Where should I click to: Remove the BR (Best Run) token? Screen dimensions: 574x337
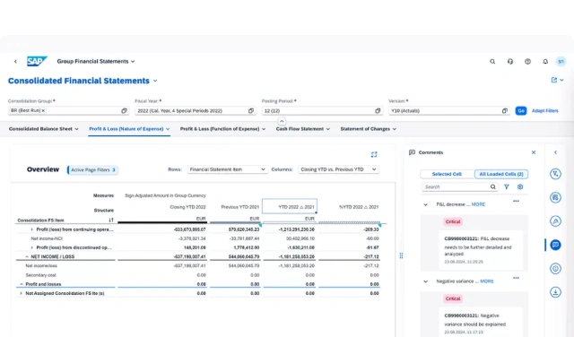click(x=43, y=110)
